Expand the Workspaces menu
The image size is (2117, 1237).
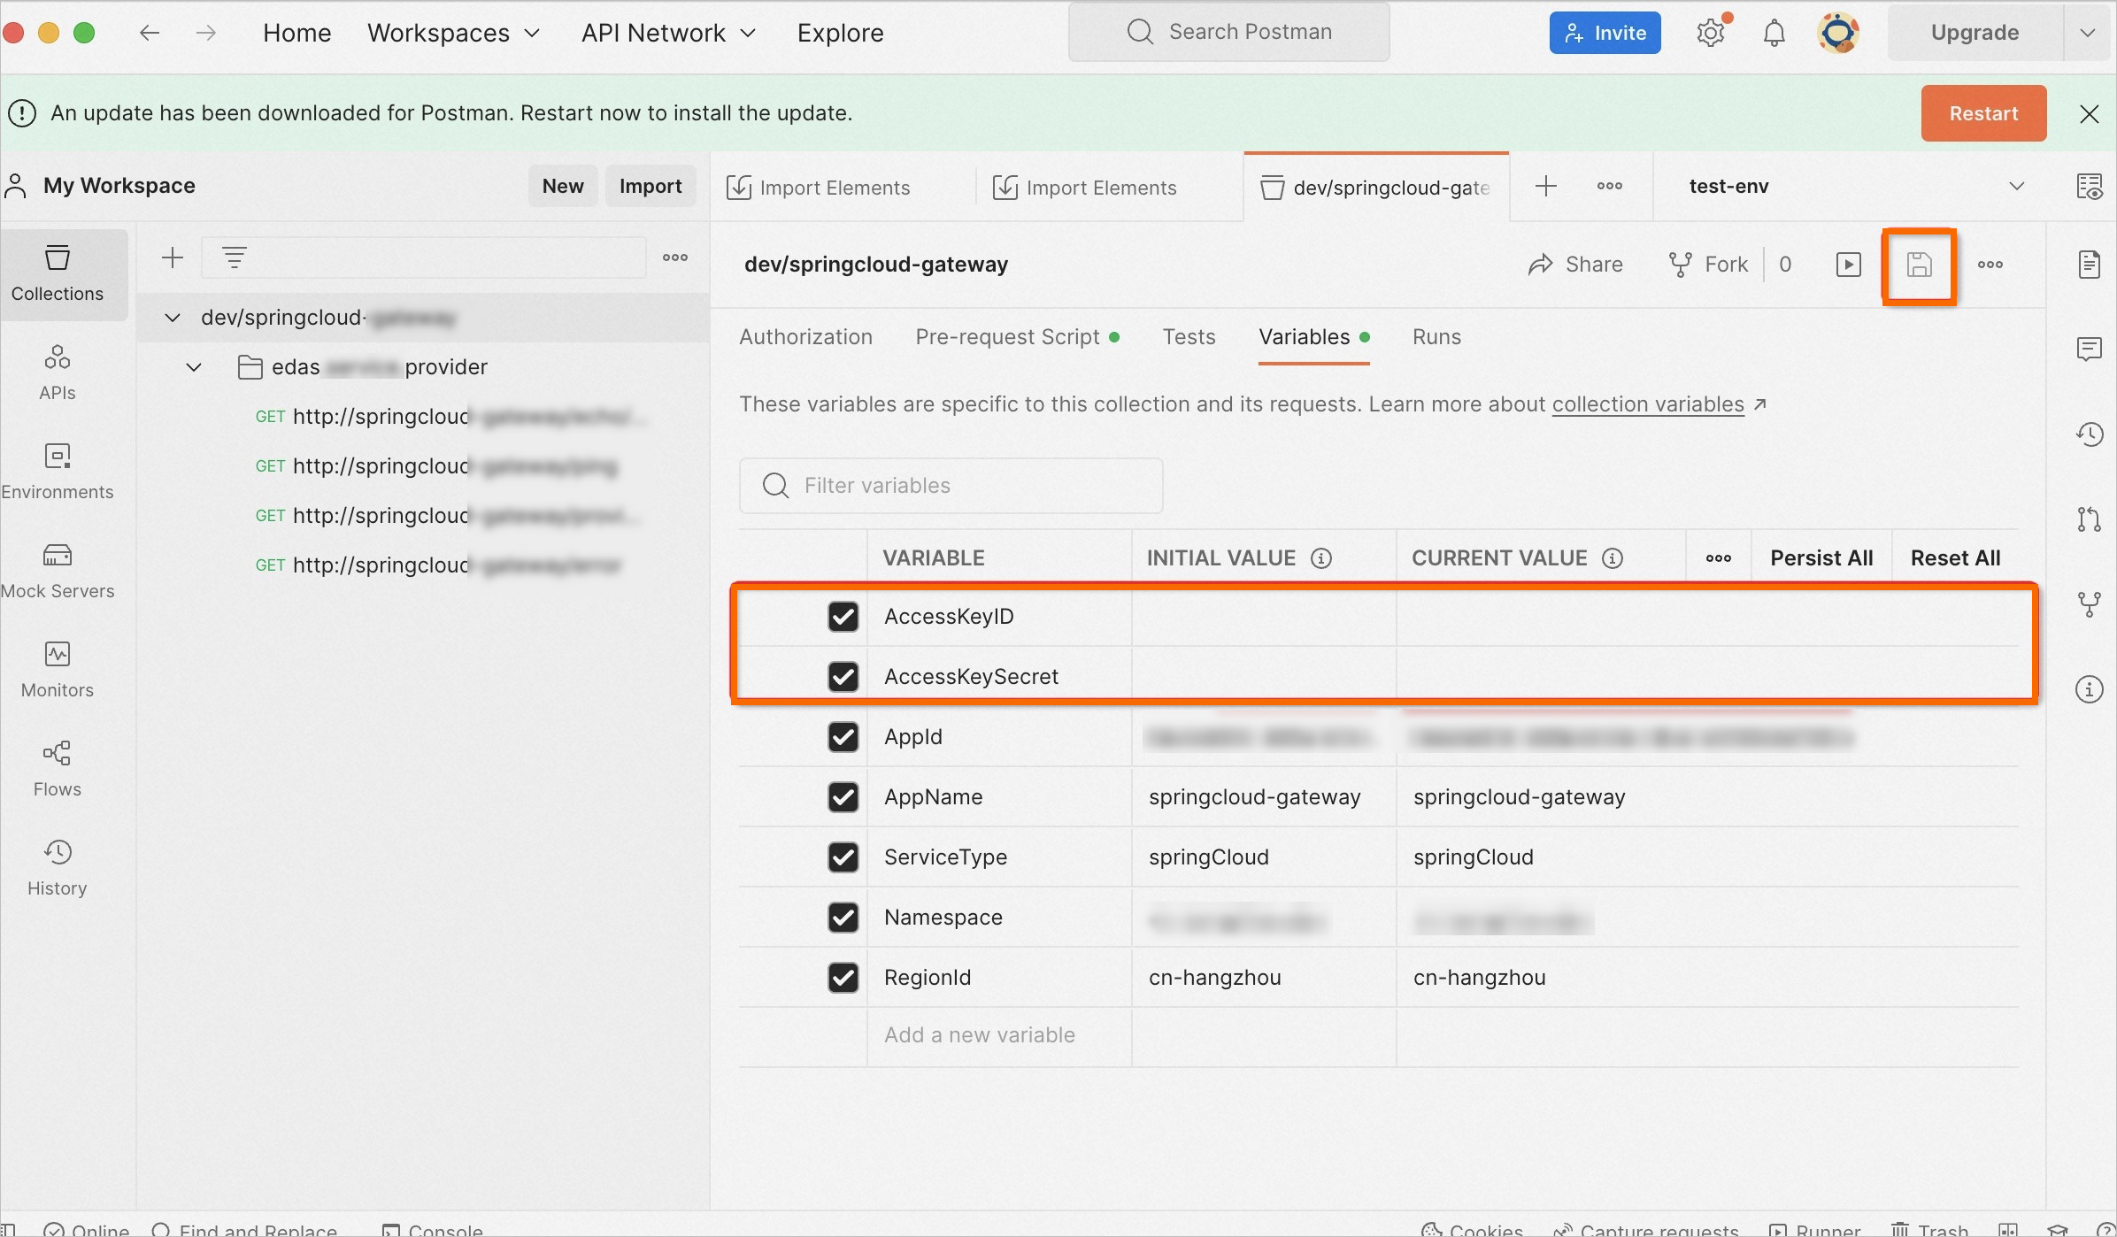453,33
